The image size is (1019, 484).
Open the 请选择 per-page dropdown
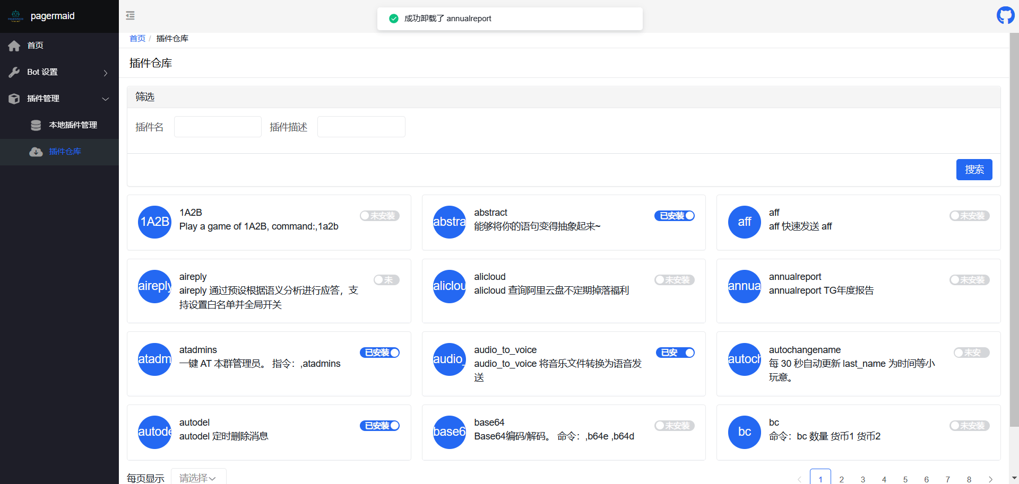(x=197, y=478)
